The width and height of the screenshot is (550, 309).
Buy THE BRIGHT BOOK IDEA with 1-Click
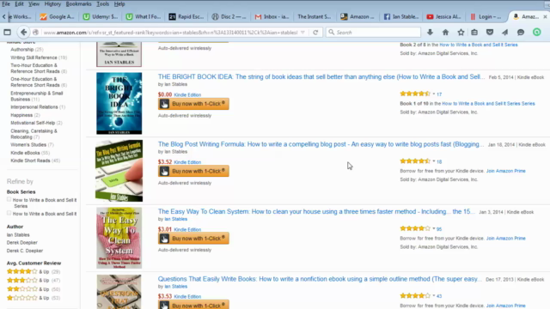click(193, 104)
